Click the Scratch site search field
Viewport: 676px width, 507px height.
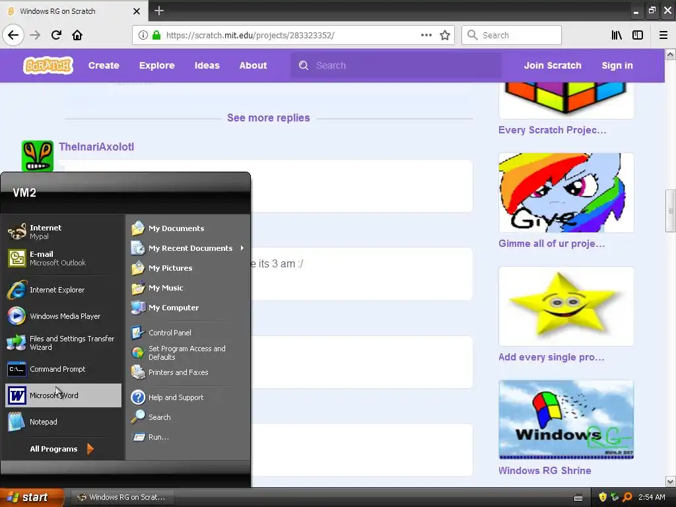point(396,65)
